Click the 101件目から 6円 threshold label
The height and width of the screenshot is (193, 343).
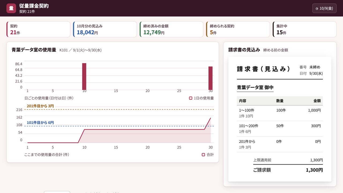40,123
